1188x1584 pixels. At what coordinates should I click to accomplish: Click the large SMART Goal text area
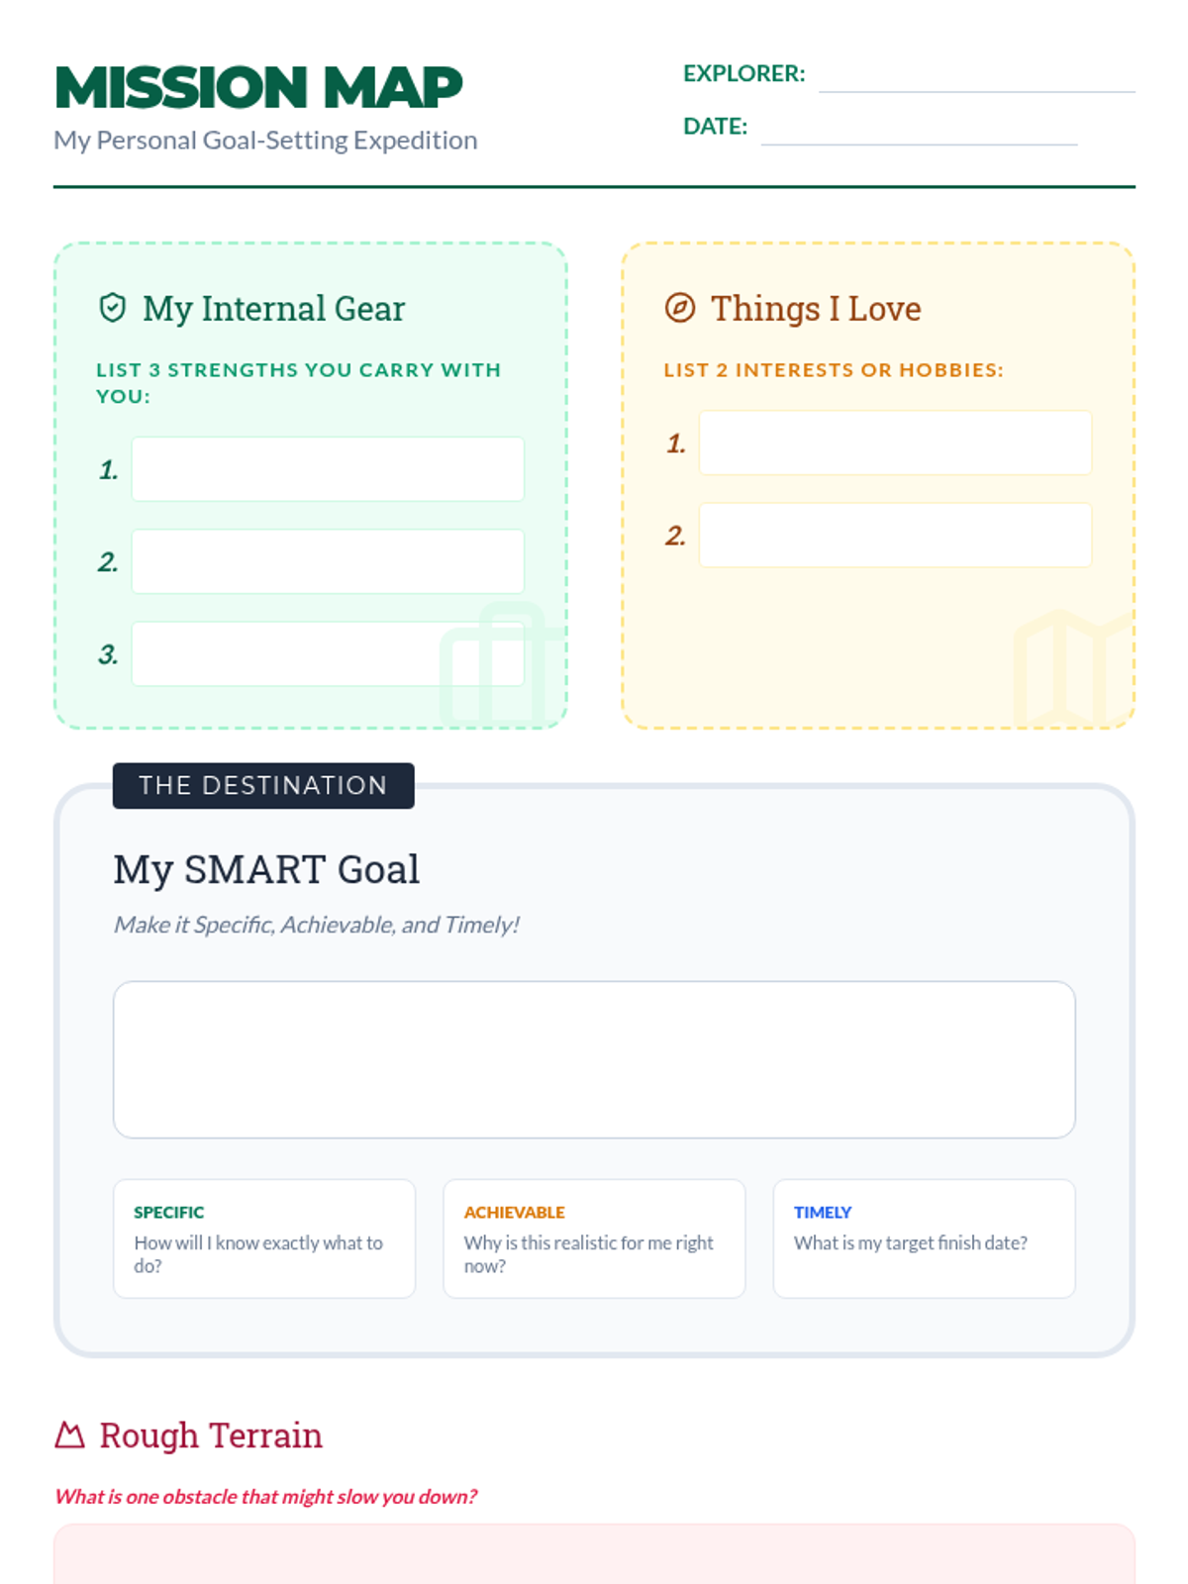(594, 1059)
